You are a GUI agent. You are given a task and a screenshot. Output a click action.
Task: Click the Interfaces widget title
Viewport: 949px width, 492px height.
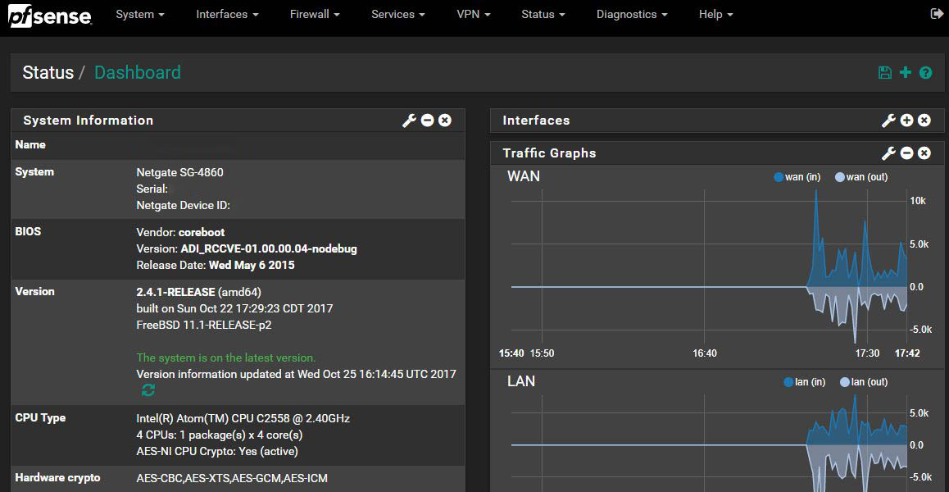click(536, 121)
